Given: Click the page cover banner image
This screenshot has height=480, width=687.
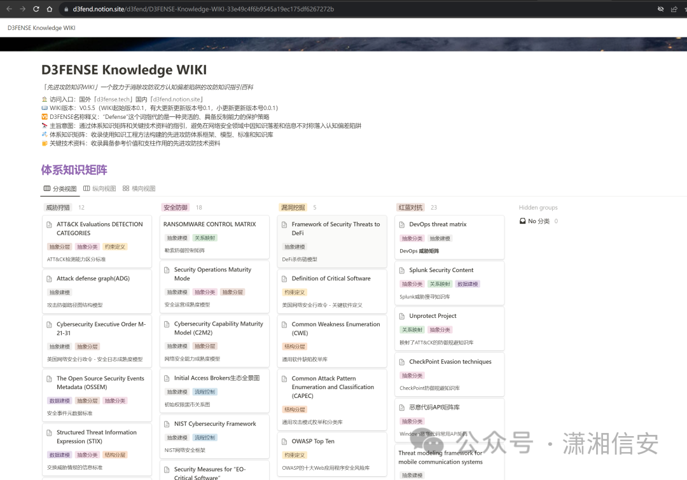Looking at the screenshot, I should 343,45.
